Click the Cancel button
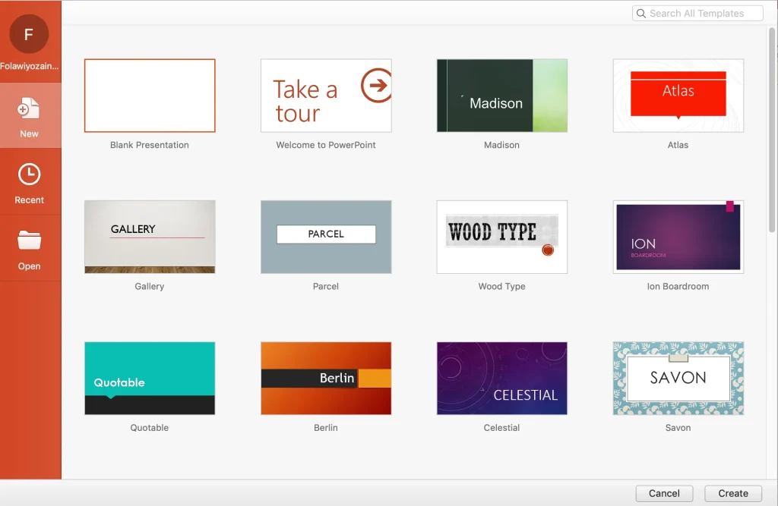Image resolution: width=778 pixels, height=506 pixels. [x=663, y=493]
